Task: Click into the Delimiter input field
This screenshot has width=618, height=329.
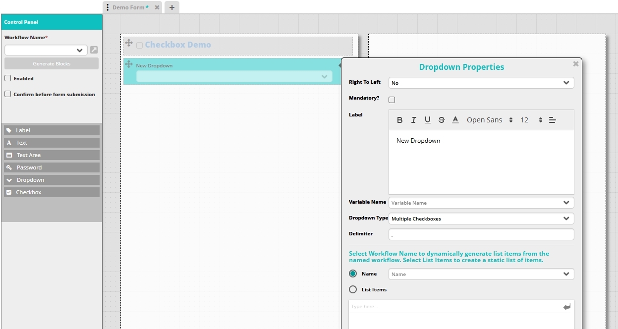Action: point(481,234)
